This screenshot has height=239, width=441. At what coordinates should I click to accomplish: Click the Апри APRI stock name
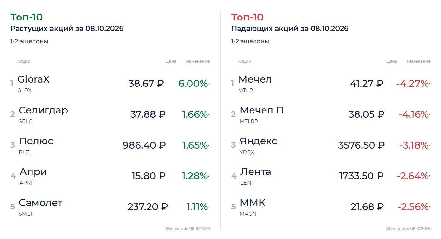(33, 172)
